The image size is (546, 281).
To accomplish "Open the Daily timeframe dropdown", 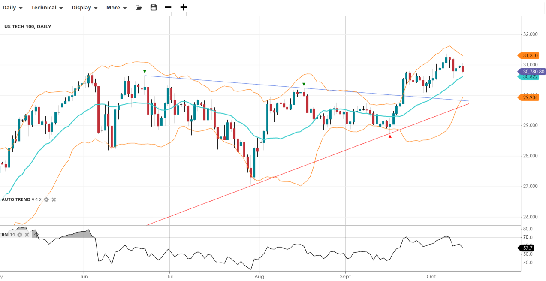I will 13,8.
